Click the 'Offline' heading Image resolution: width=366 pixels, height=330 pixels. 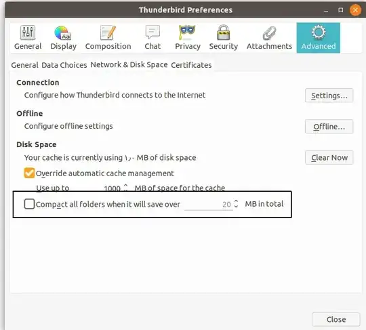pos(30,113)
